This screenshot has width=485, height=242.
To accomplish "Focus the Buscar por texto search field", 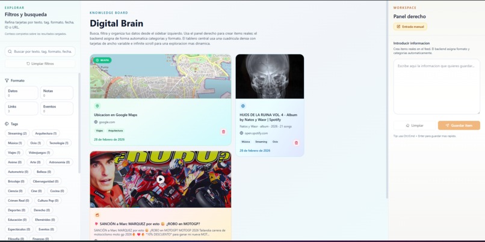I will tap(40, 52).
